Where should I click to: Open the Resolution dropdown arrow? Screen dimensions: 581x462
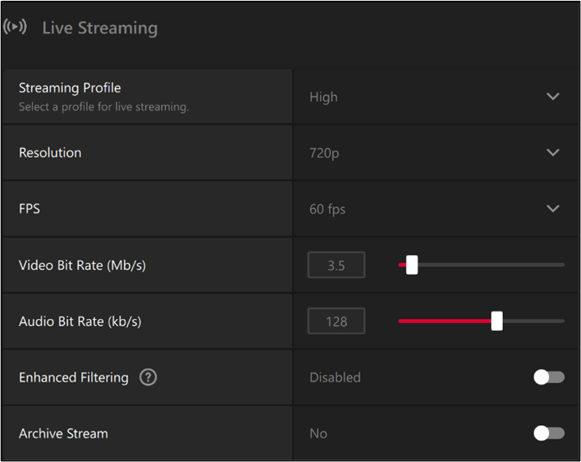click(553, 152)
